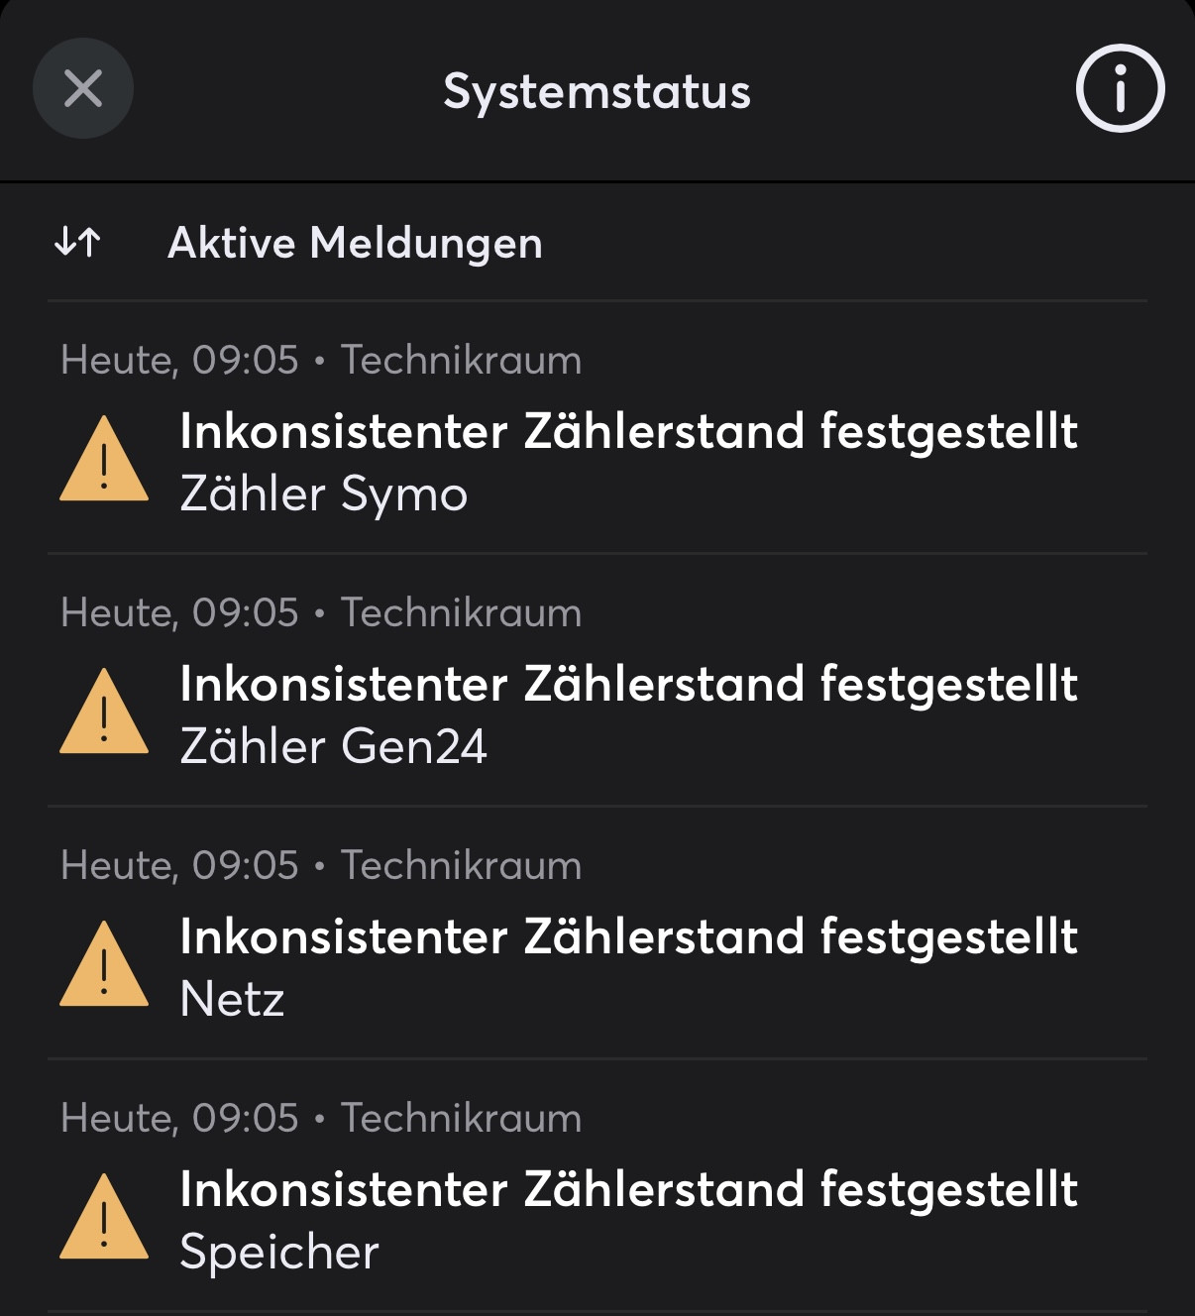Click the warning triangle for Netz
Image resolution: width=1195 pixels, height=1316 pixels.
click(104, 966)
